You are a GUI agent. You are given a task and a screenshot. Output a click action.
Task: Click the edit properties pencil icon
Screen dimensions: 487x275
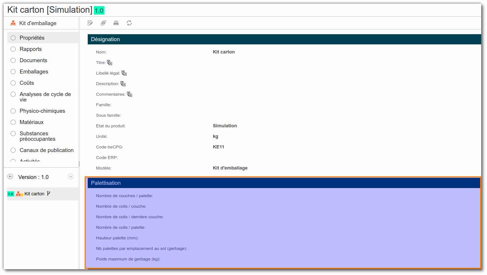[x=90, y=23]
